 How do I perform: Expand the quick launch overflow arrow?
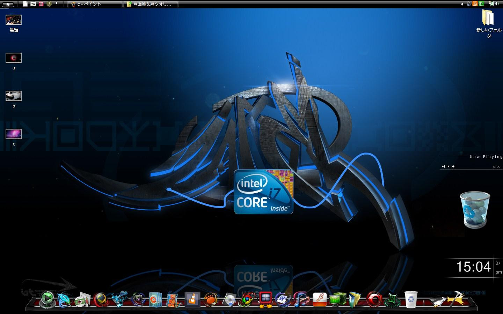[x=57, y=3]
